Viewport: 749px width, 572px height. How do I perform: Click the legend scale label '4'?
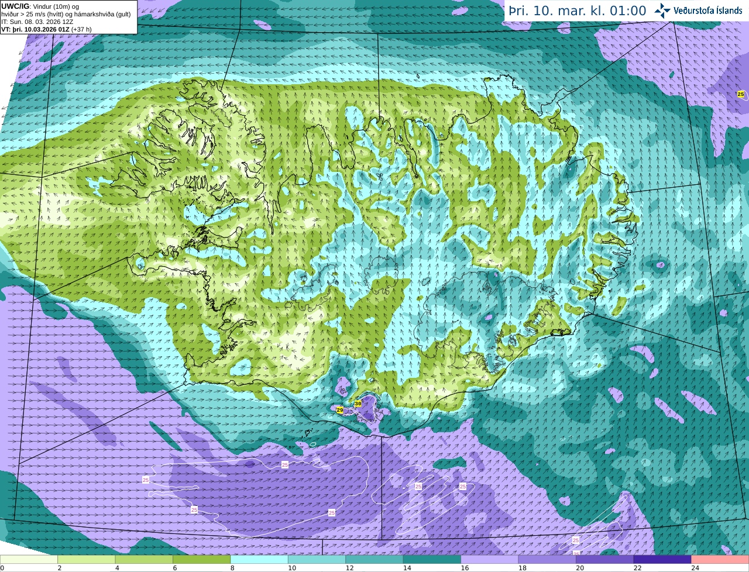pyautogui.click(x=117, y=568)
